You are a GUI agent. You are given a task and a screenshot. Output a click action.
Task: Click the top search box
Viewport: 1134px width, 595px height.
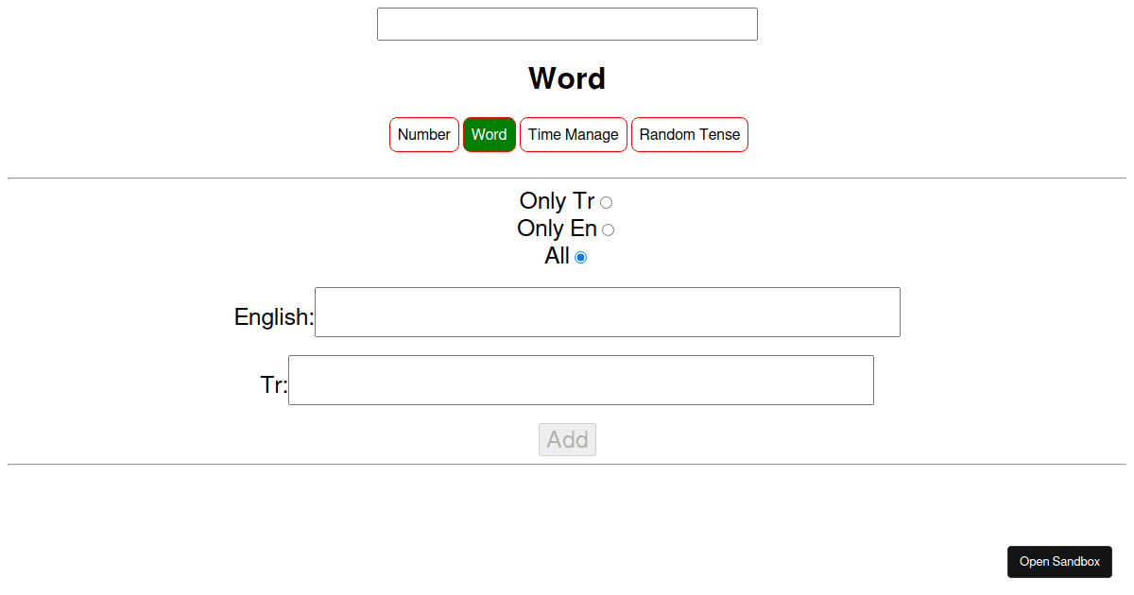point(567,24)
